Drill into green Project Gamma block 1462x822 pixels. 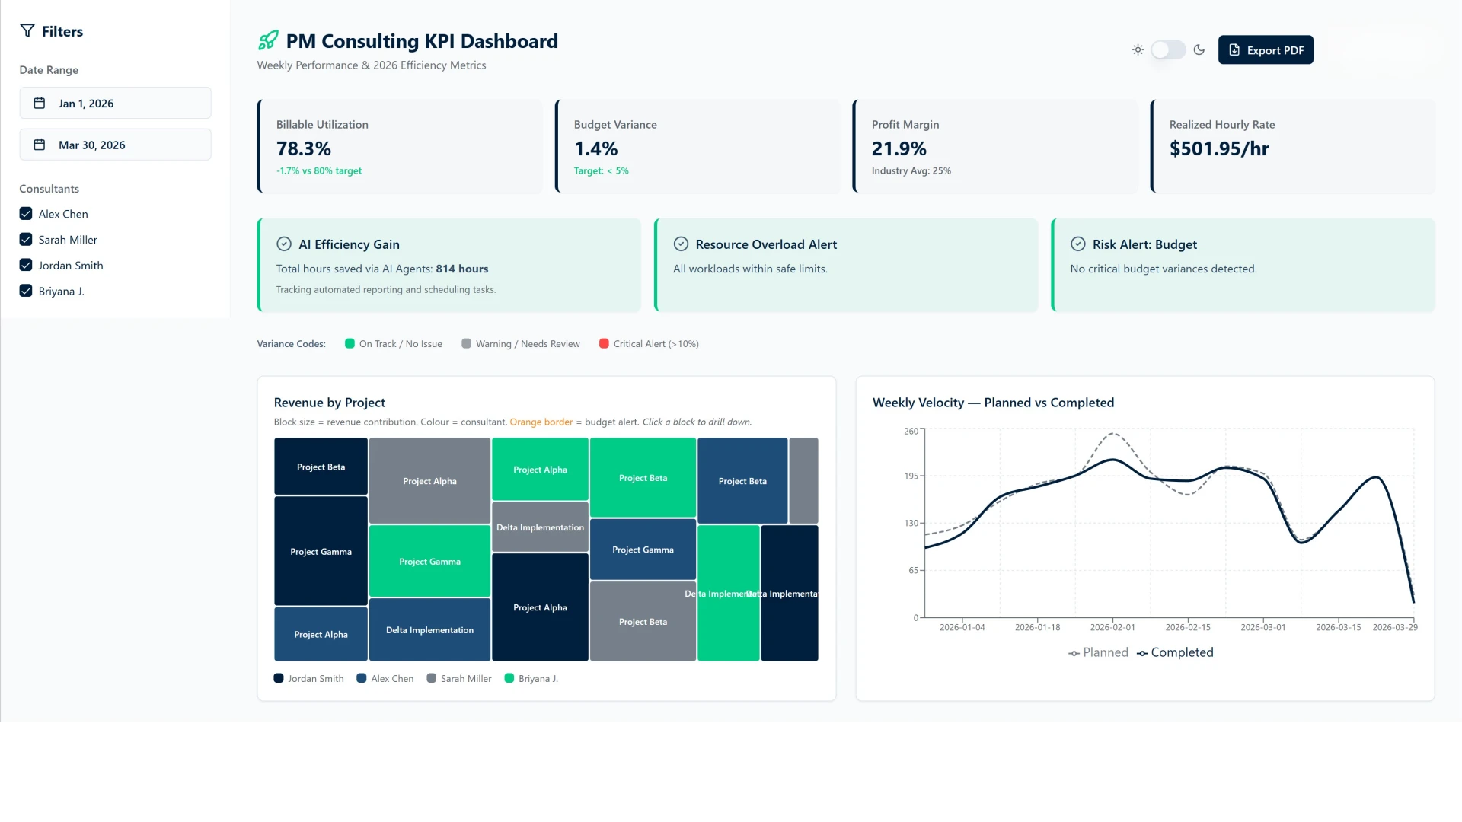[429, 562]
